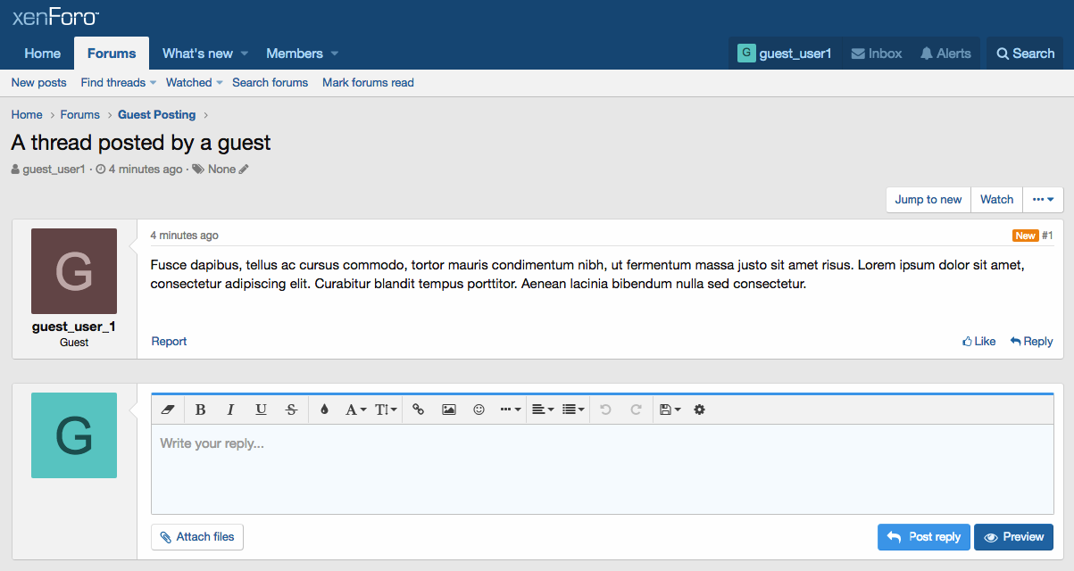This screenshot has height=571, width=1074.
Task: Insert a link with chain icon
Action: 418,410
